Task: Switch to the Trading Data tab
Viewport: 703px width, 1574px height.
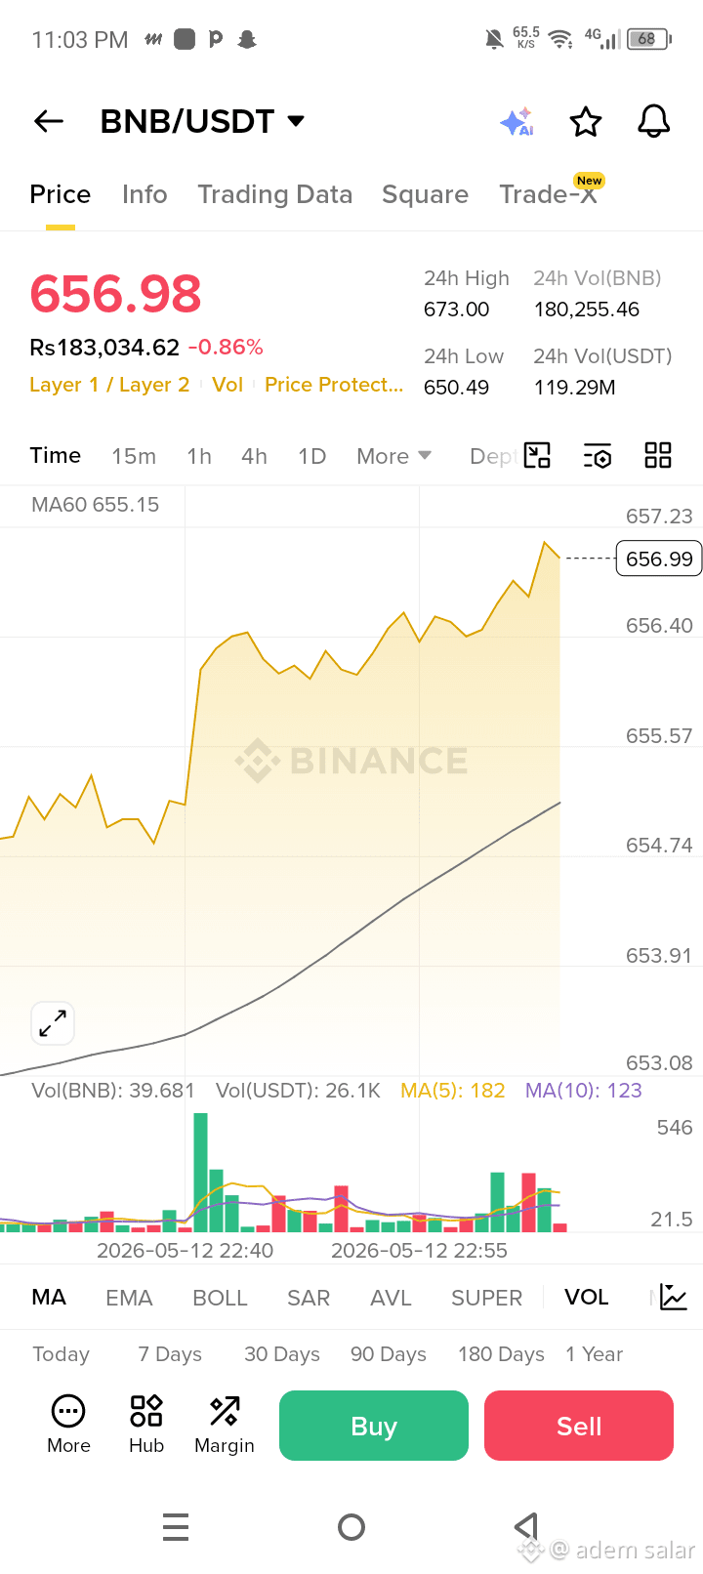Action: click(x=275, y=194)
